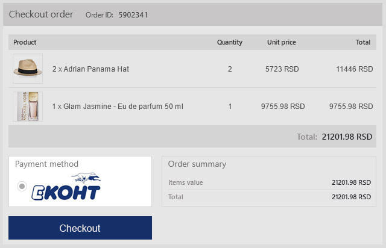This screenshot has width=386, height=248.
Task: Click the Adrian Panama Hat product name
Action: pyautogui.click(x=90, y=69)
